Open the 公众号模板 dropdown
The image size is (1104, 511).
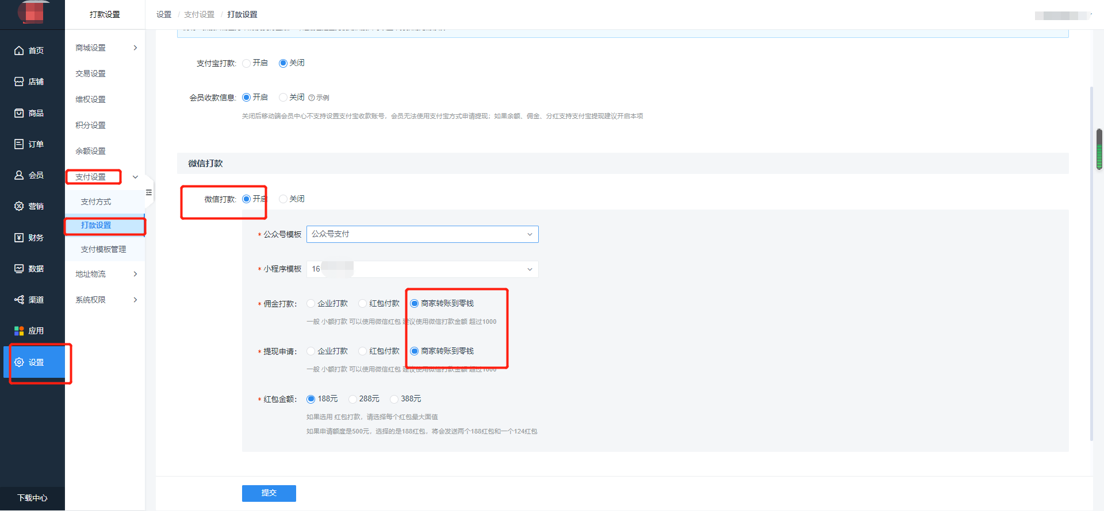tap(422, 234)
